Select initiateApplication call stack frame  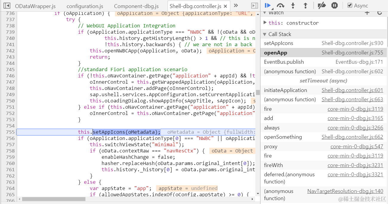pos(323,90)
